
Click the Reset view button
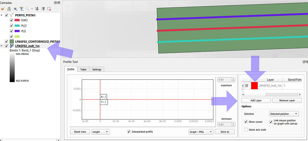coord(80,132)
